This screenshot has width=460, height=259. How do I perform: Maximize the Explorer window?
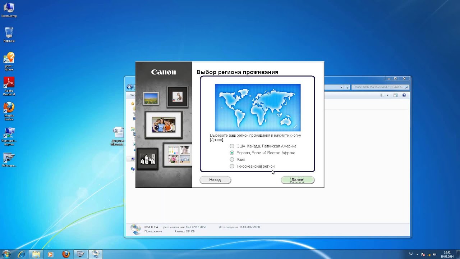pos(395,78)
